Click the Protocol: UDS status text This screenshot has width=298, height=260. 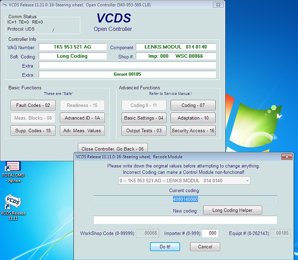click(21, 29)
